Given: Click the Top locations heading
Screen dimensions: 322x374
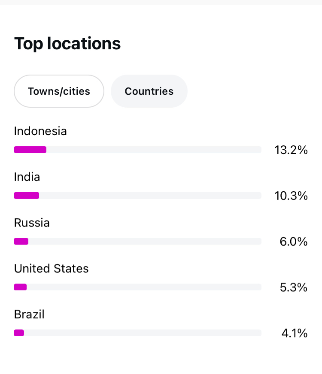Looking at the screenshot, I should [67, 44].
